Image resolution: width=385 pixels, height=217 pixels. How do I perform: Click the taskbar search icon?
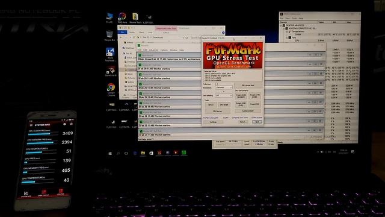click(x=118, y=153)
